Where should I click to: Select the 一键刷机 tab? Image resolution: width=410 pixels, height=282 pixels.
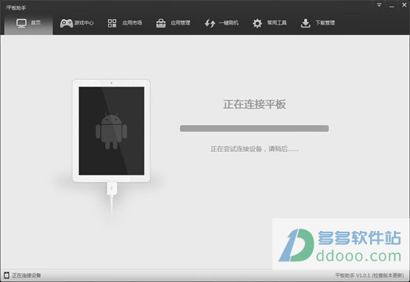229,23
